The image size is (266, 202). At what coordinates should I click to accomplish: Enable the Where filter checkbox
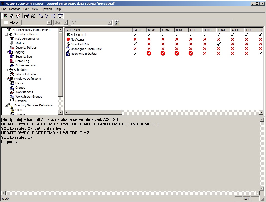coord(6,23)
